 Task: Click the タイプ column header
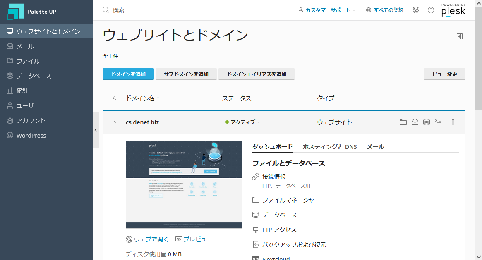tap(326, 98)
